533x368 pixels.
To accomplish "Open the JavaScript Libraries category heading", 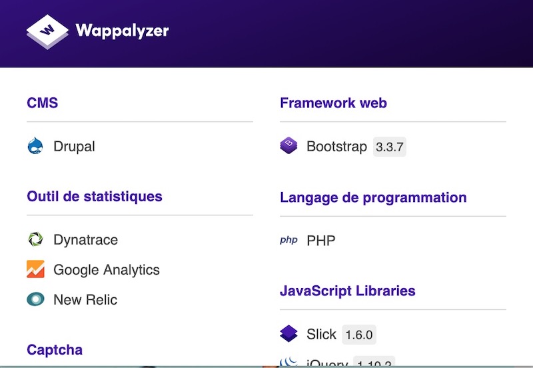I will 348,291.
